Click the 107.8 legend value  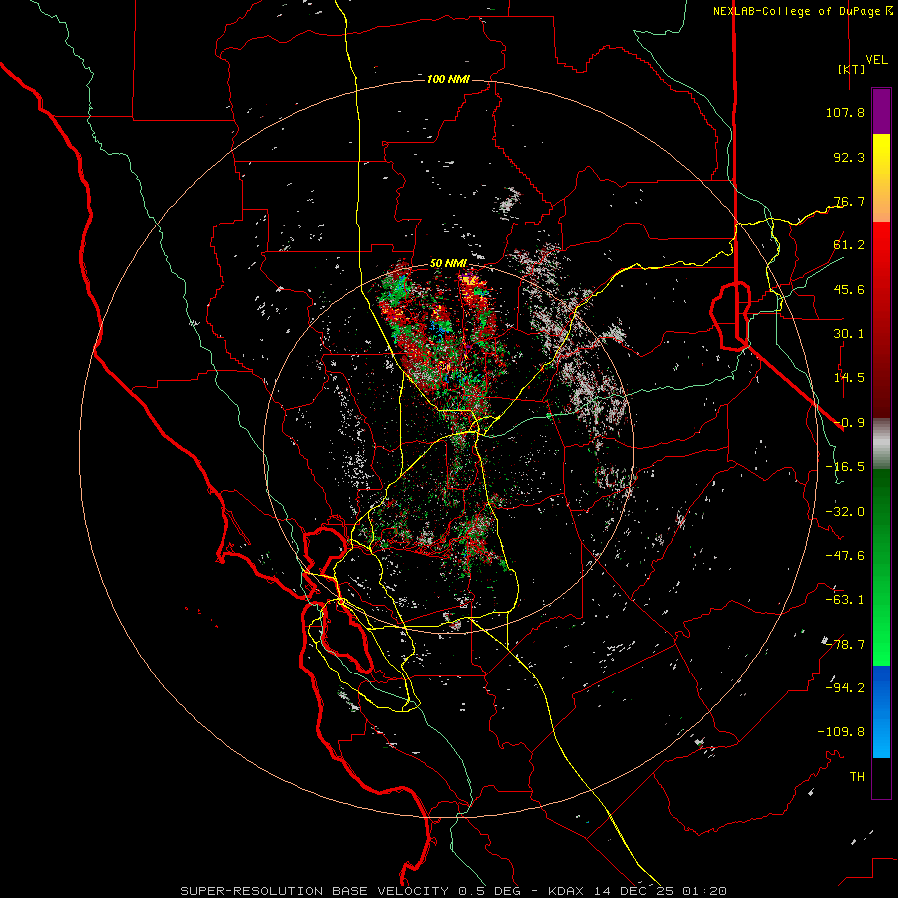[845, 112]
